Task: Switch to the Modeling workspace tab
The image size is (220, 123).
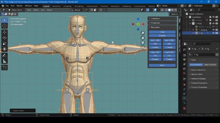Action: tap(56, 6)
